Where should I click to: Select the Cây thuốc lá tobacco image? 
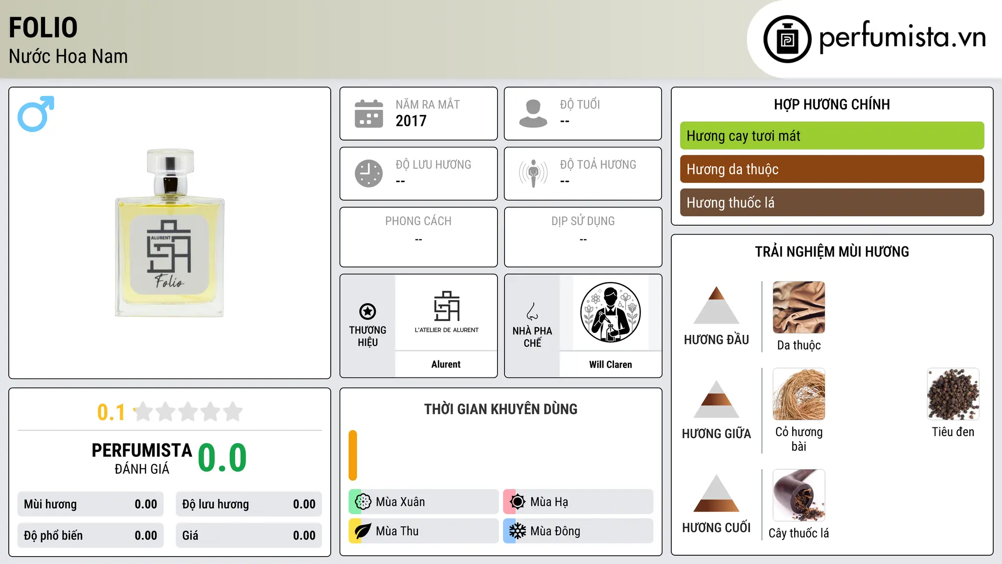coord(799,495)
